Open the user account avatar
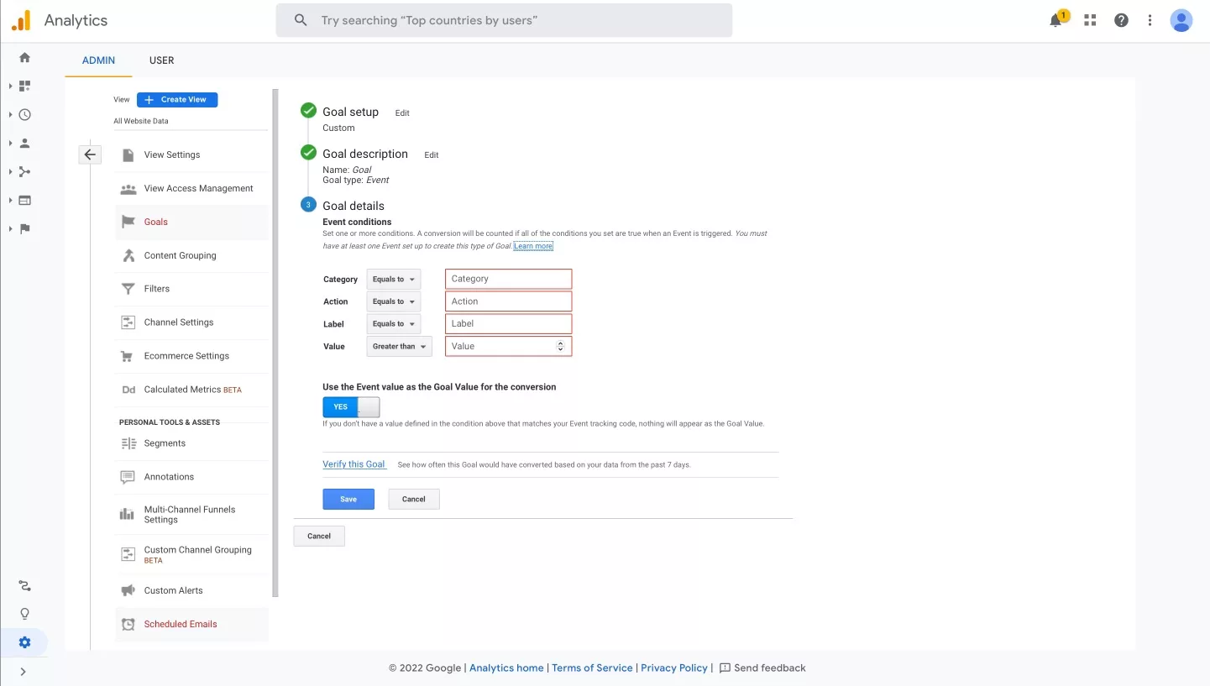 tap(1181, 21)
